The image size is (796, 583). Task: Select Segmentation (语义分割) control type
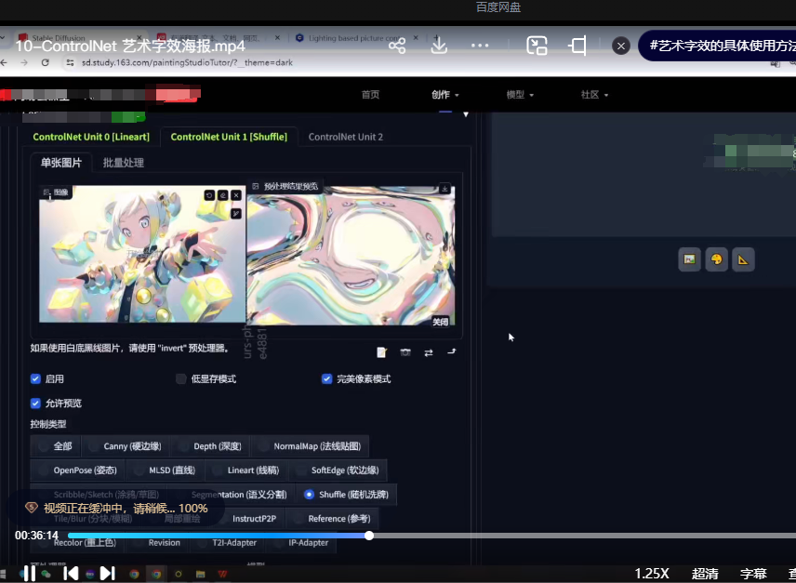point(232,495)
